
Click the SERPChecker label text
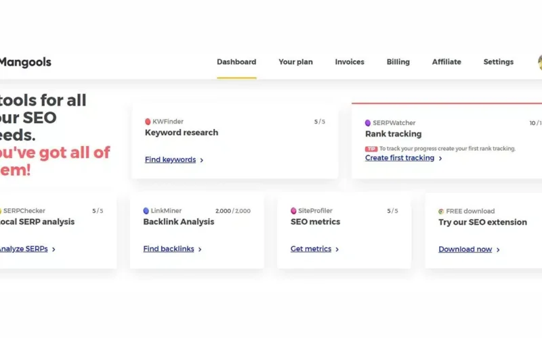(x=24, y=211)
